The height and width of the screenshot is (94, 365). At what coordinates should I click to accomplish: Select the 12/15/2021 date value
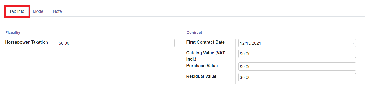(x=250, y=43)
